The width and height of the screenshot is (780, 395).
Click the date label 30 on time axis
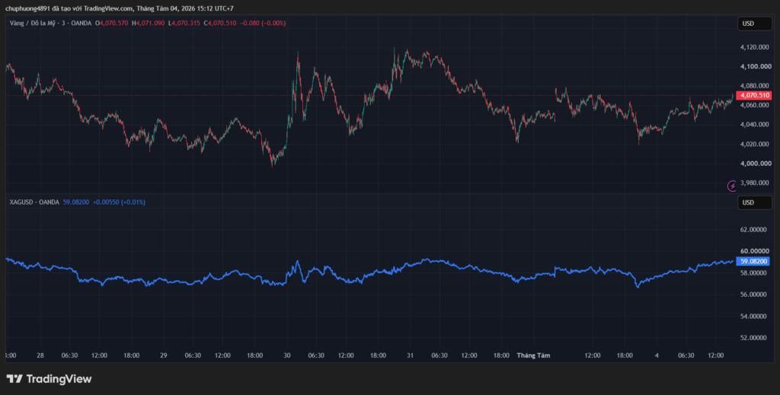click(287, 355)
